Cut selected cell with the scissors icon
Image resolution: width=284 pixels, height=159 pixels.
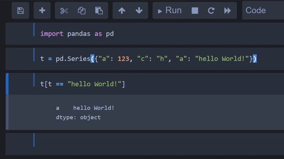click(x=64, y=11)
